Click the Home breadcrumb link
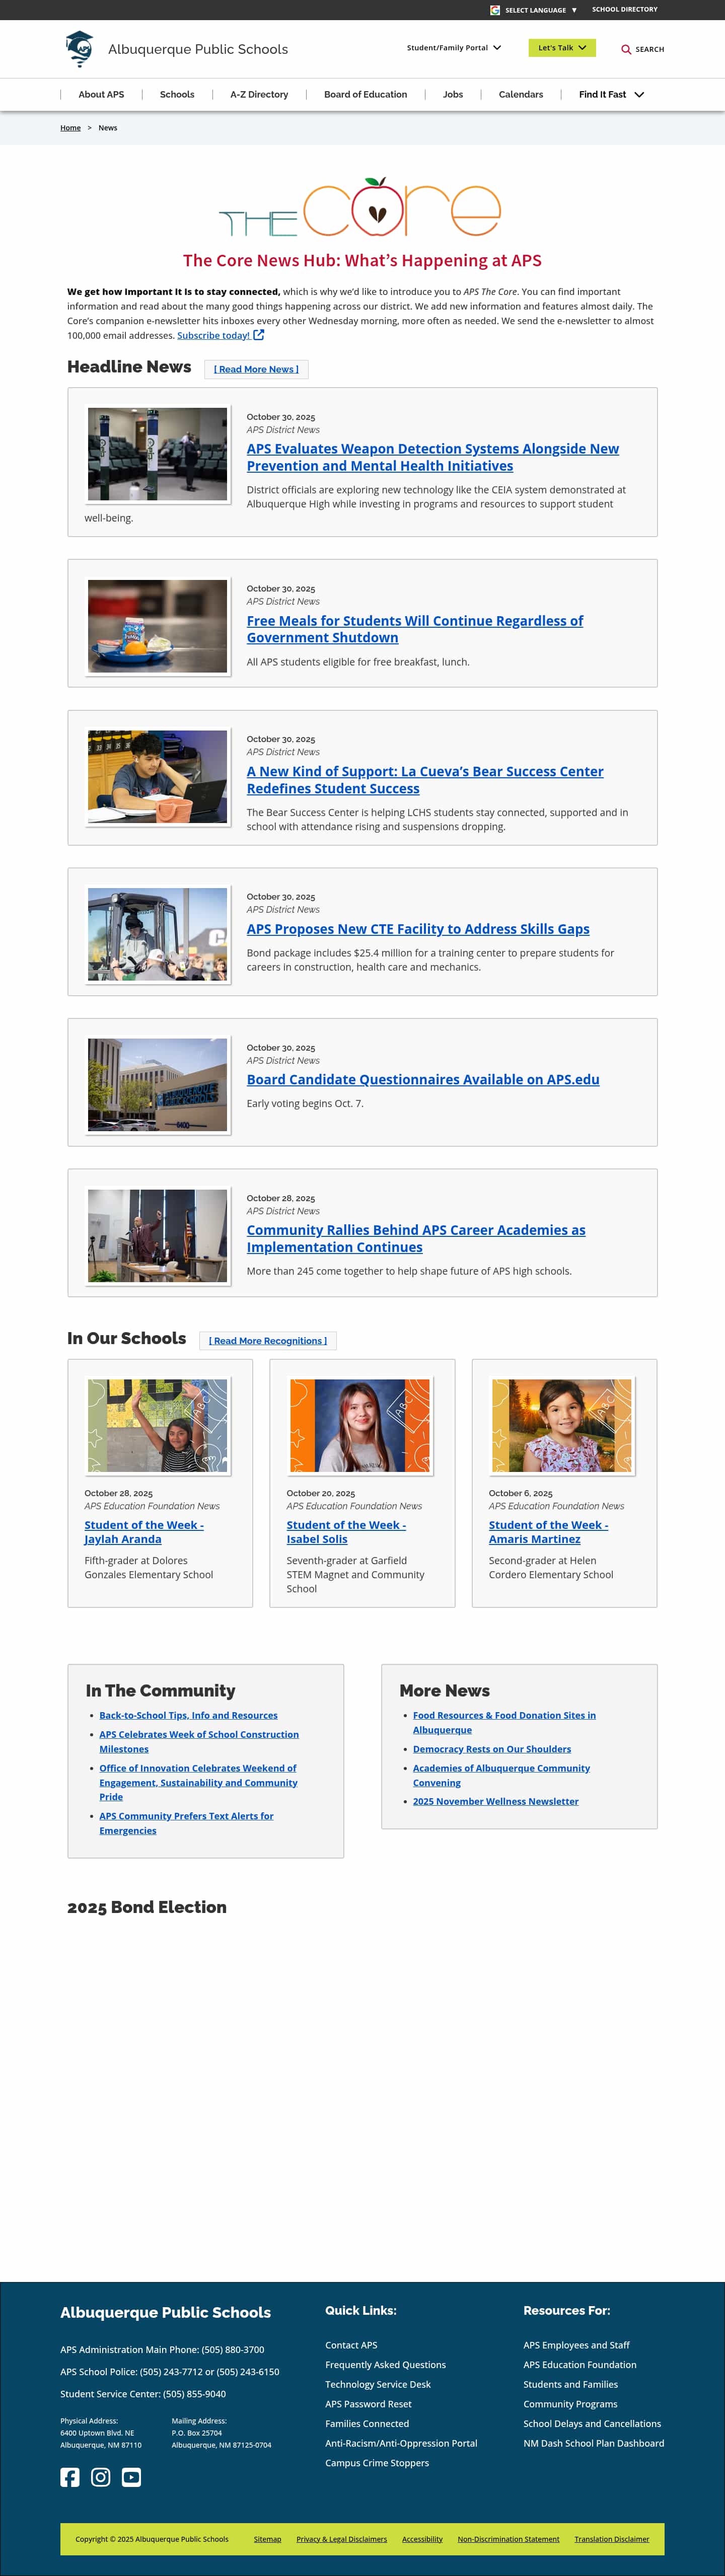The width and height of the screenshot is (725, 2576). pos(70,128)
